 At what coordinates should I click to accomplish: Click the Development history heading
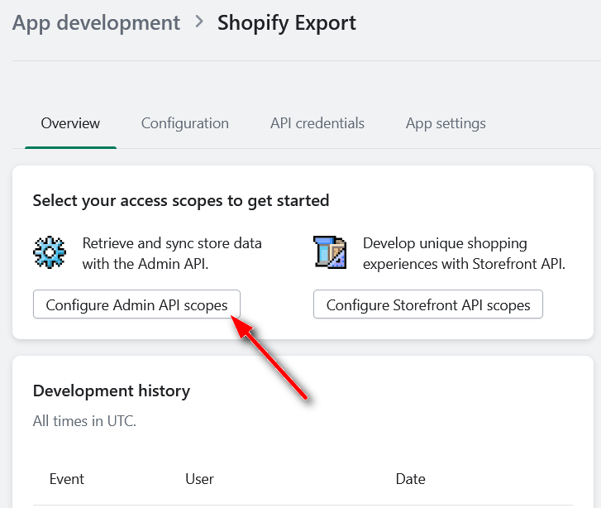pyautogui.click(x=112, y=391)
